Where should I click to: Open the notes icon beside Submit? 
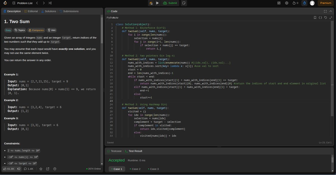184,3
